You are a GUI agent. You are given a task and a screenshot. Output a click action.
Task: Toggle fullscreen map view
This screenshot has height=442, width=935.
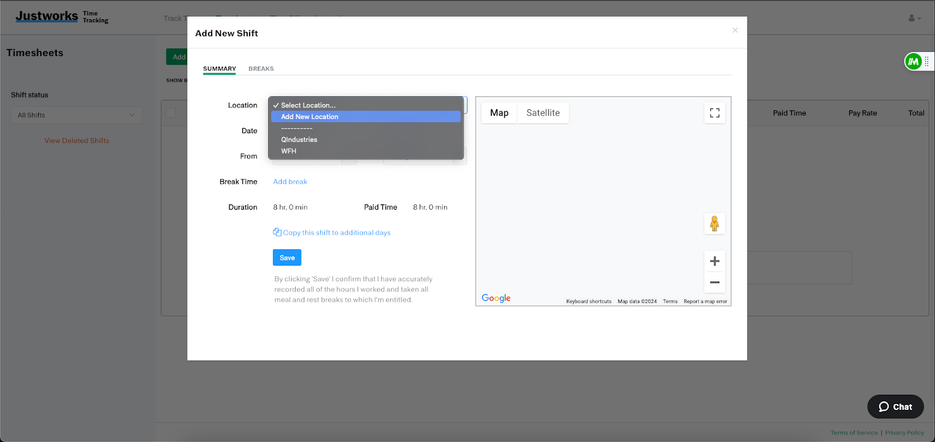click(x=714, y=113)
